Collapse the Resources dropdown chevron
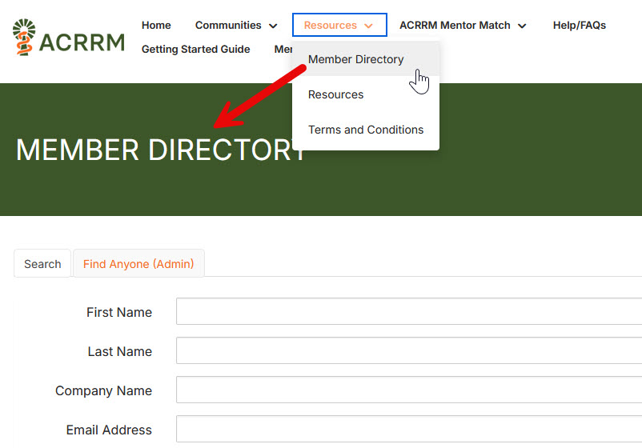Viewport: 642px width, 448px height. pos(368,26)
